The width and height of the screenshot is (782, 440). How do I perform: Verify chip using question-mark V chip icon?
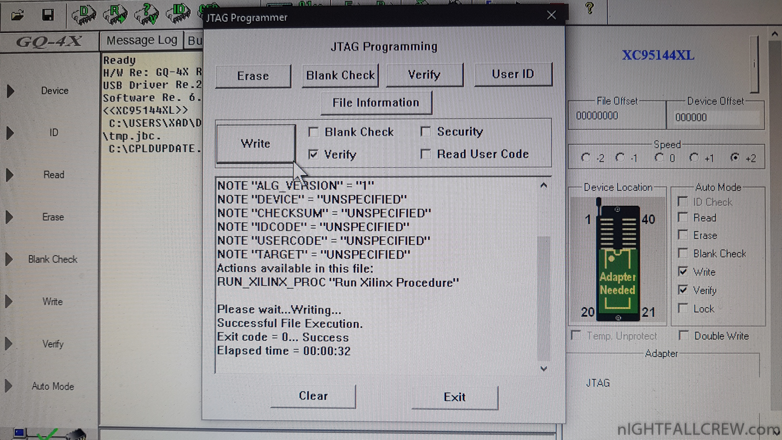coord(147,15)
